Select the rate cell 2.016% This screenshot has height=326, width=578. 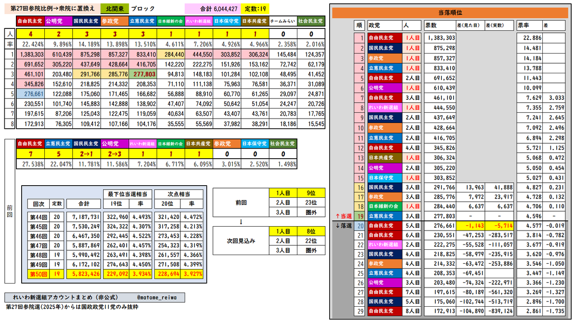[311, 44]
